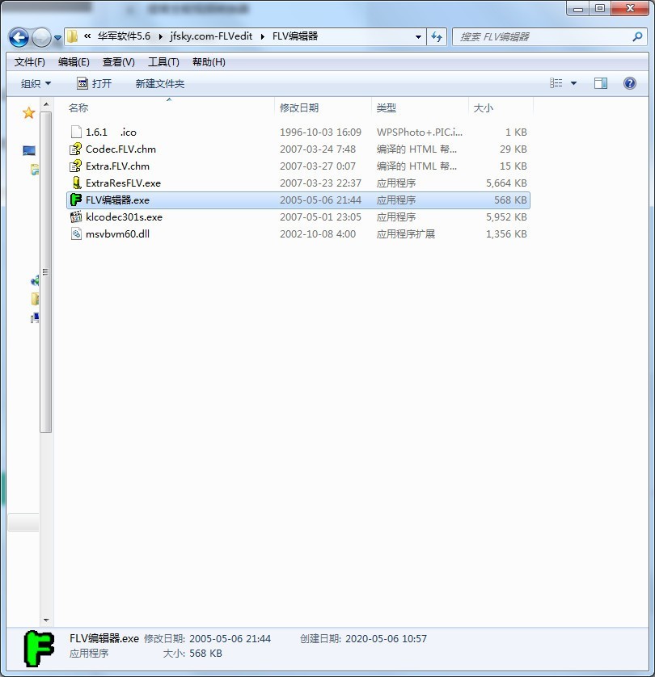Image resolution: width=655 pixels, height=677 pixels.
Task: Click type cell 应用程序扩展
Action: [405, 234]
